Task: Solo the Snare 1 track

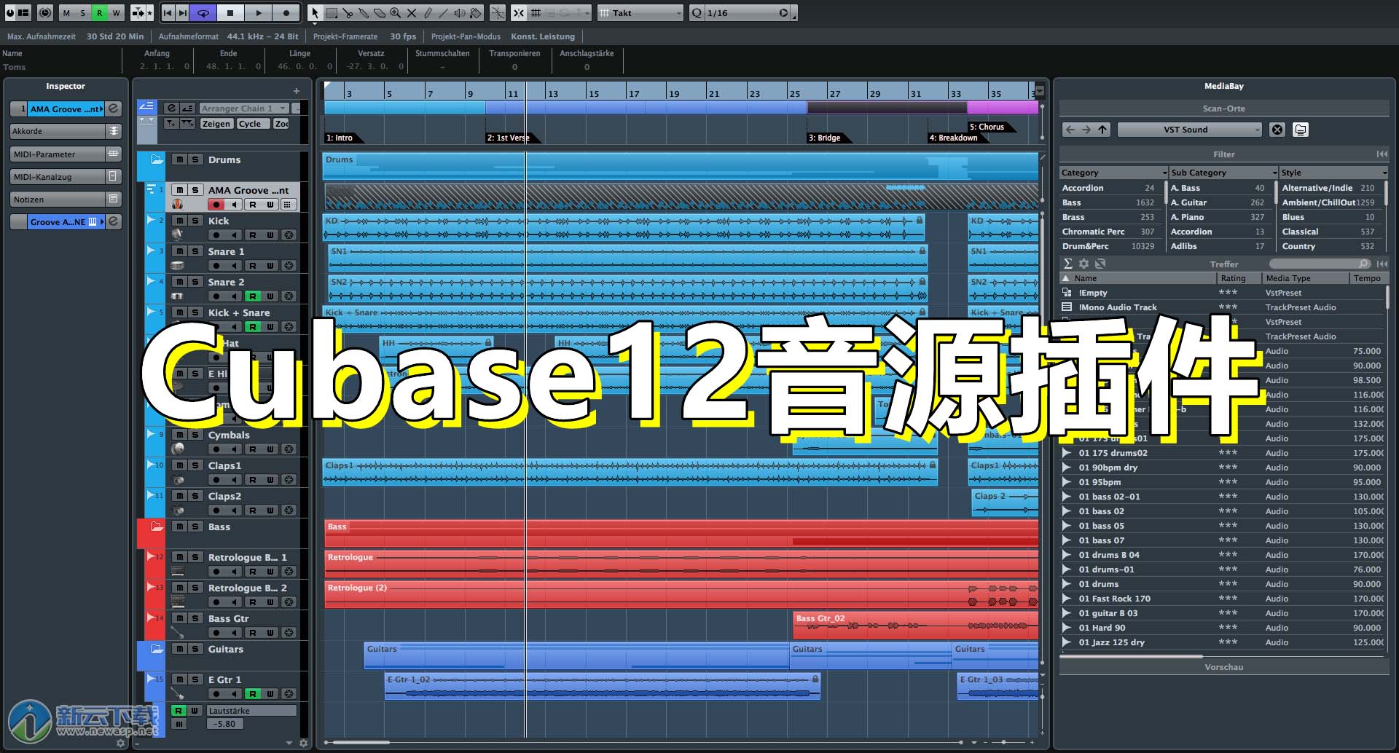Action: 195,251
